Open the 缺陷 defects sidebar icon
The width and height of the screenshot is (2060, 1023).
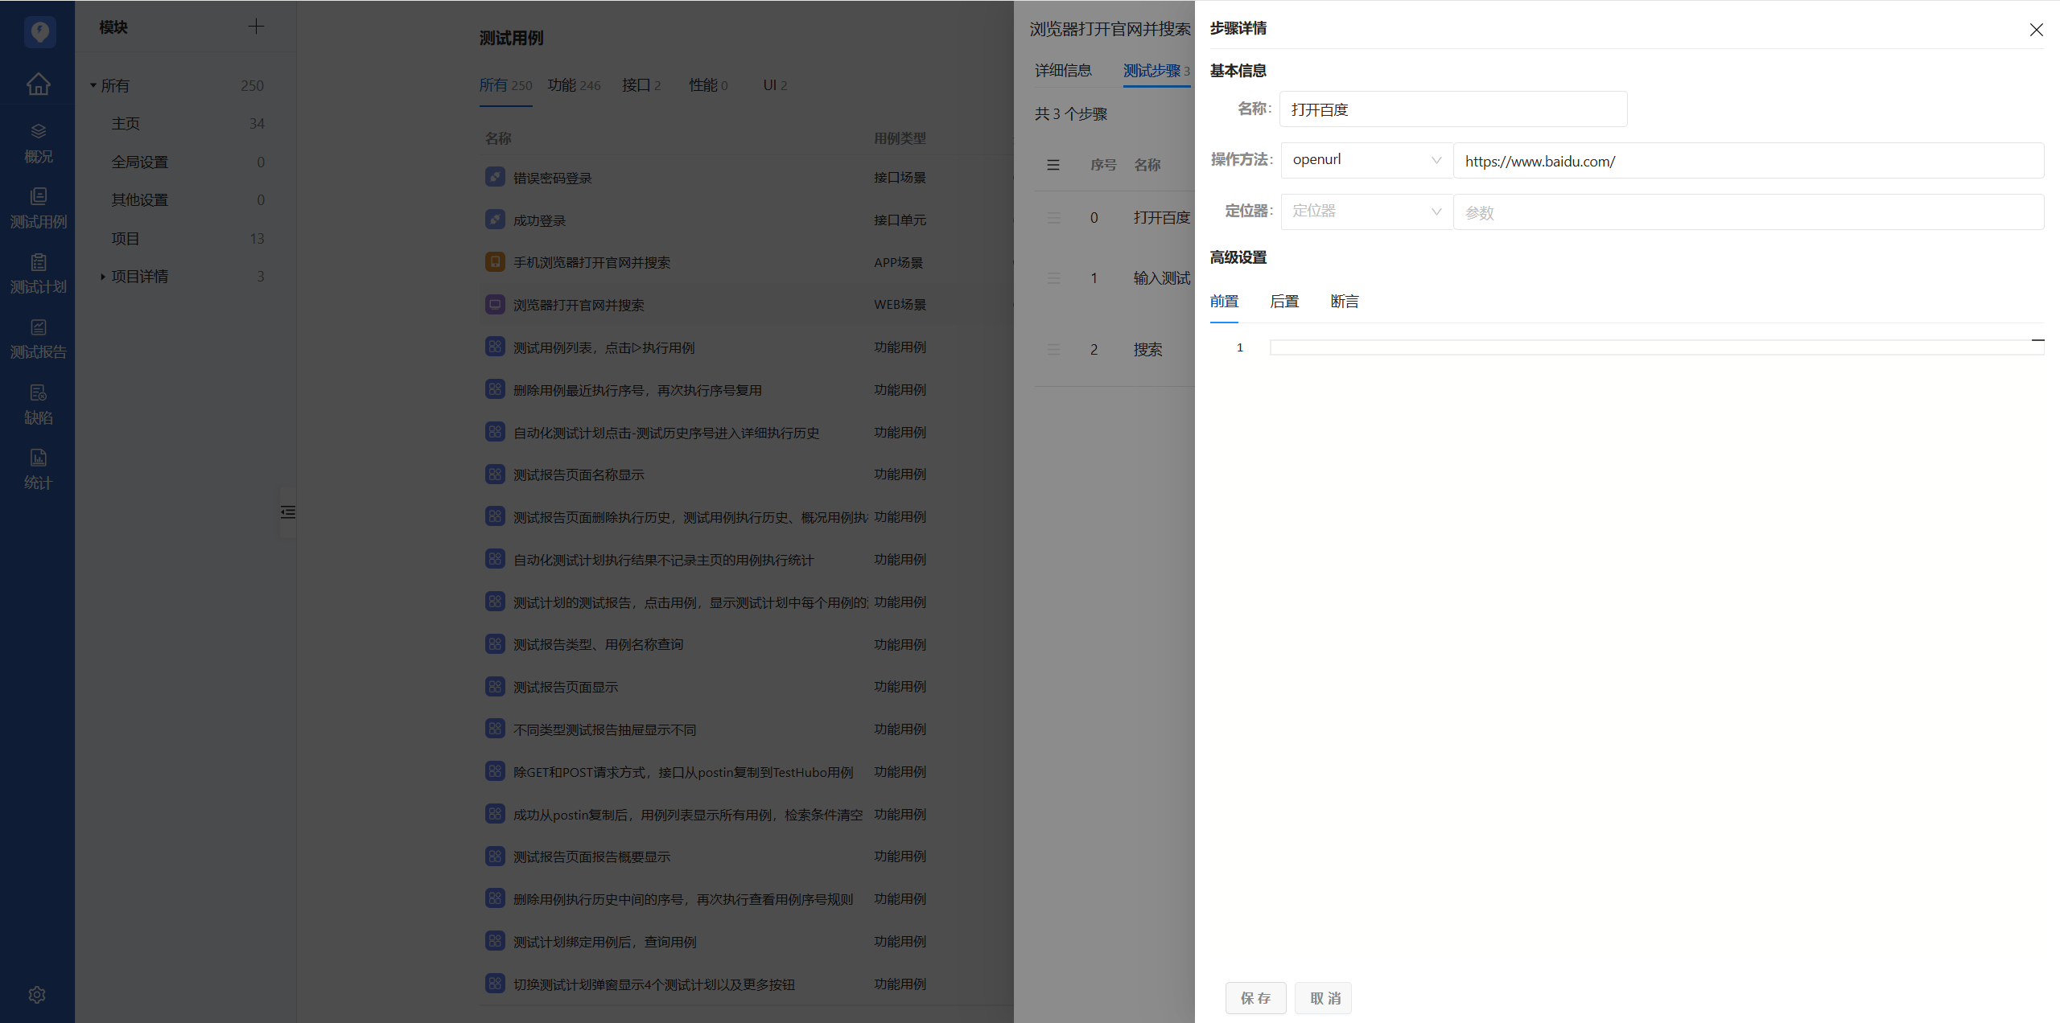pos(38,404)
